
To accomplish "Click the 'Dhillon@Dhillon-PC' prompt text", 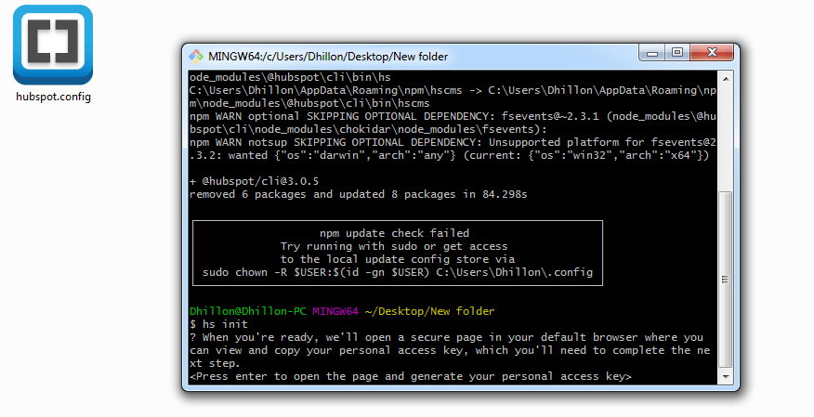I will pos(247,311).
